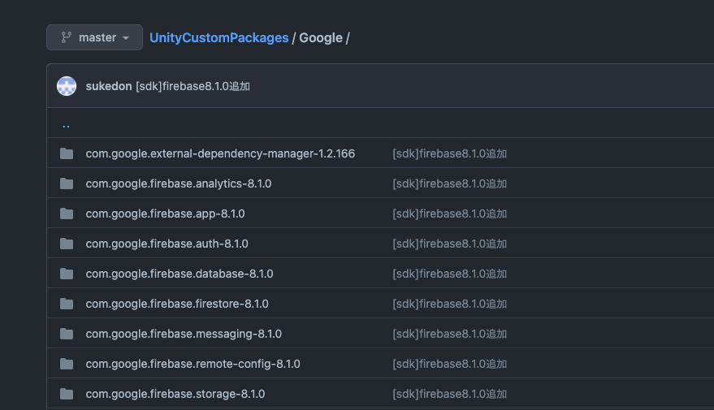Open the master branch dropdown
This screenshot has width=714, height=410.
[x=94, y=37]
